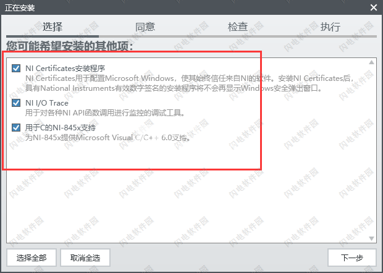This screenshot has height=273, width=383.
Task: Disable the 用于C的NI-845x支持 checkbox
Action: click(x=16, y=127)
